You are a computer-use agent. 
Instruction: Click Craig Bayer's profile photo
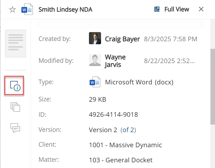[95, 39]
